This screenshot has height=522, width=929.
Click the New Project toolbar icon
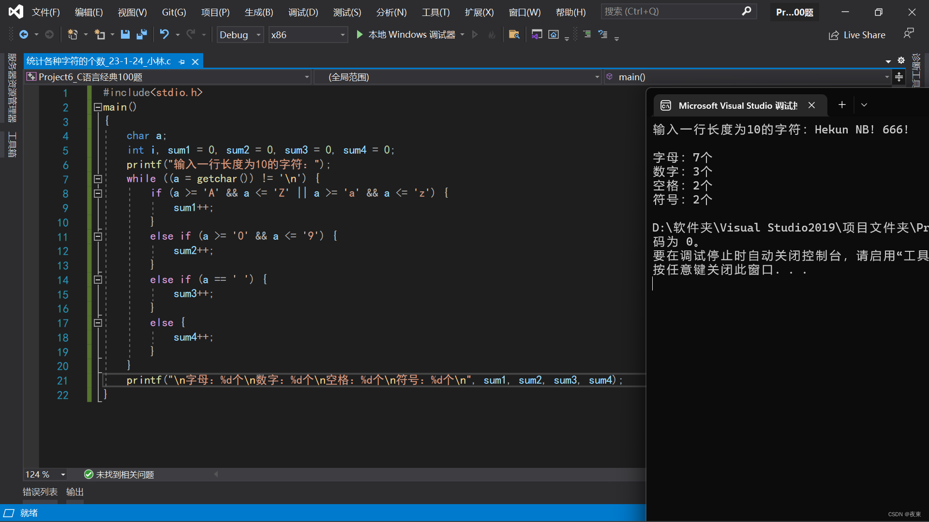pyautogui.click(x=73, y=34)
